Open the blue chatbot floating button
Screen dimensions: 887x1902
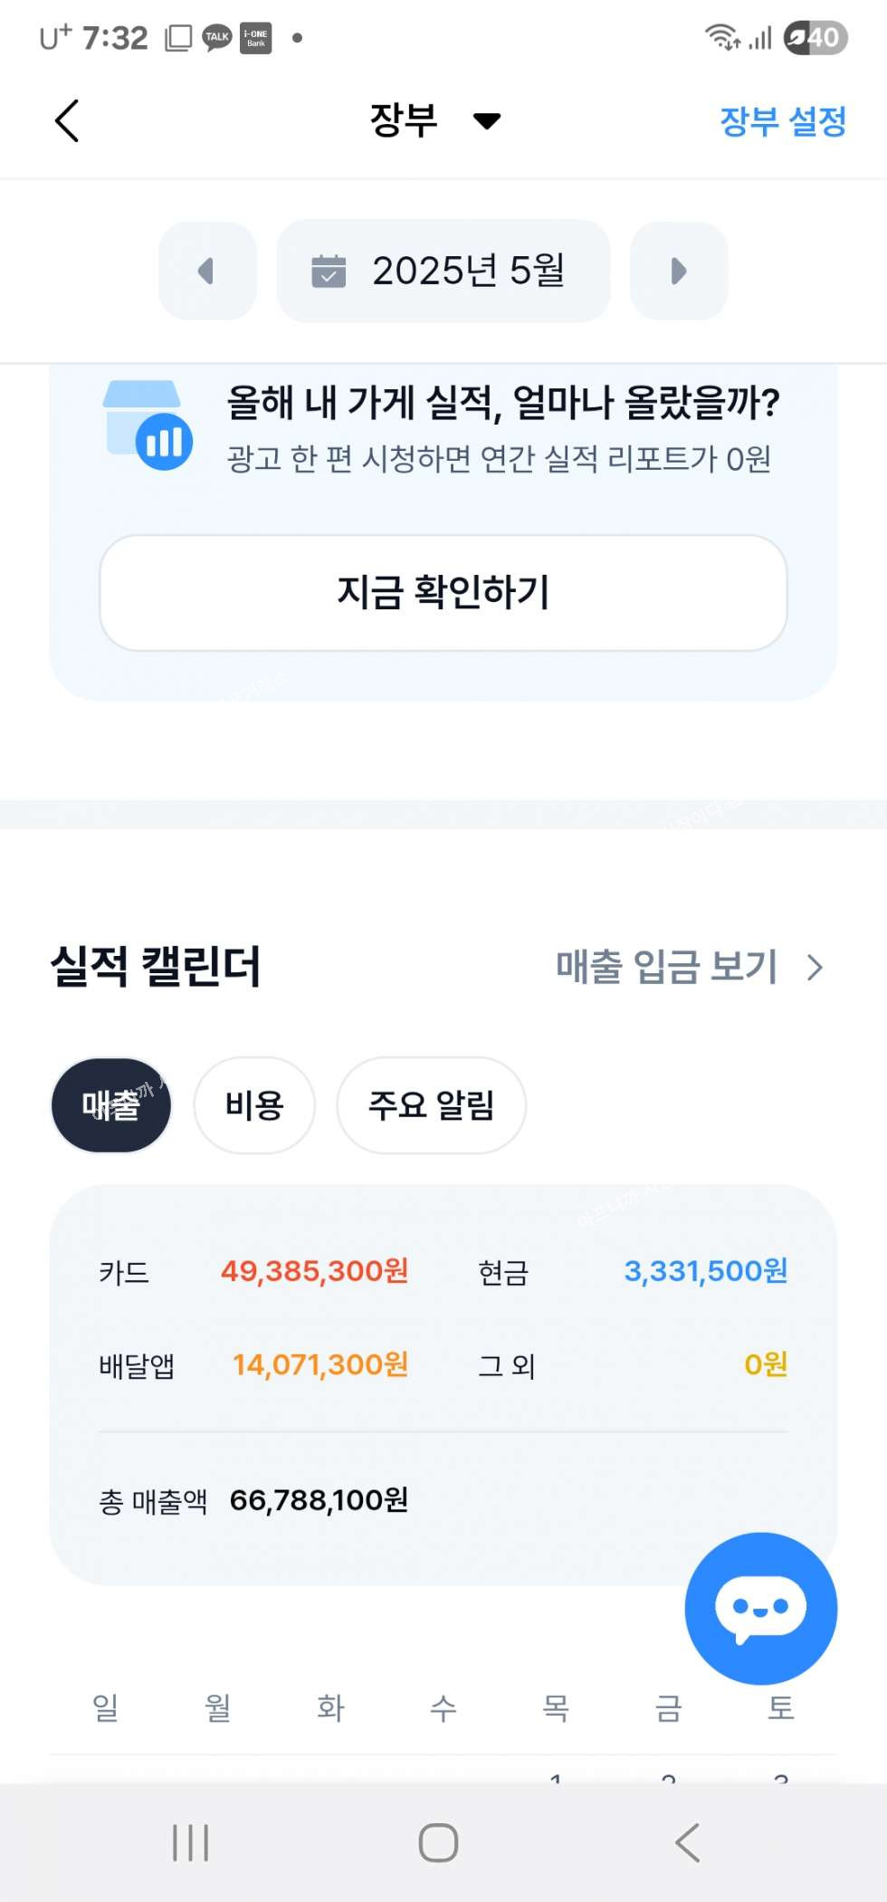click(760, 1608)
